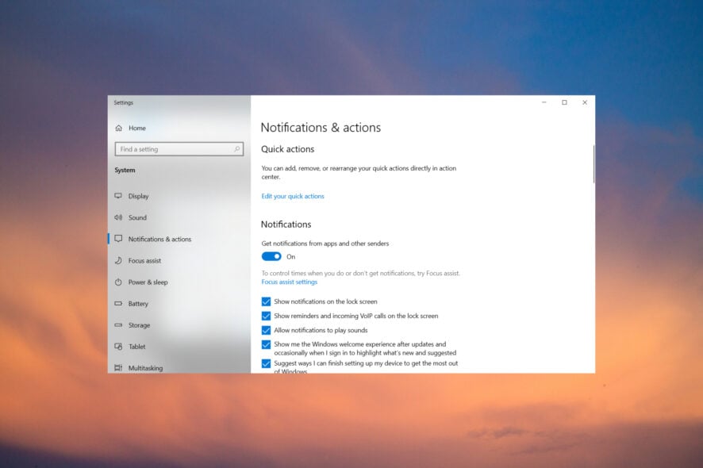703x468 pixels.
Task: Select the Battery settings icon
Action: [117, 303]
